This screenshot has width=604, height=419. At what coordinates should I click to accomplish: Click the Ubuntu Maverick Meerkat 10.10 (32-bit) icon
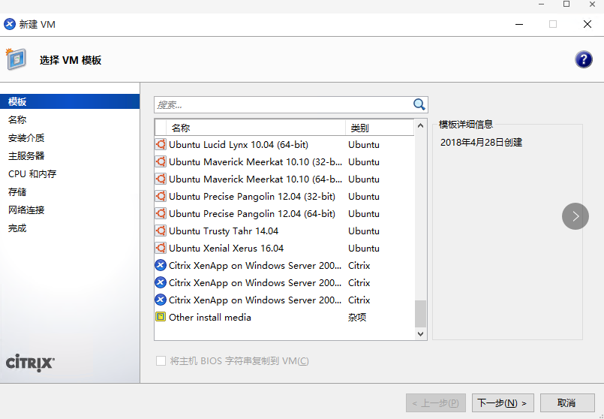pos(161,162)
